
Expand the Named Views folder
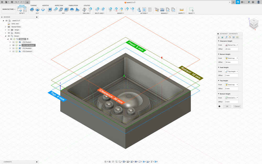(x=6, y=27)
